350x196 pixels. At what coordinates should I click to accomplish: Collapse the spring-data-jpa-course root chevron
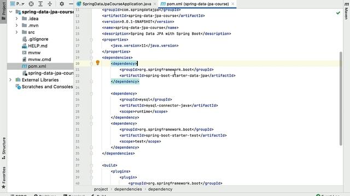click(x=11, y=12)
